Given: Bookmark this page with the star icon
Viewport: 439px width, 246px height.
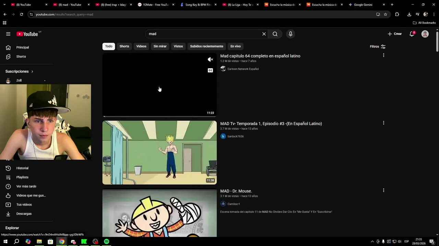Looking at the screenshot, I should click(x=385, y=14).
